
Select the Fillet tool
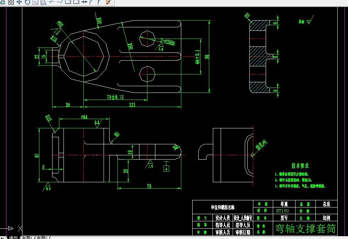99,2
